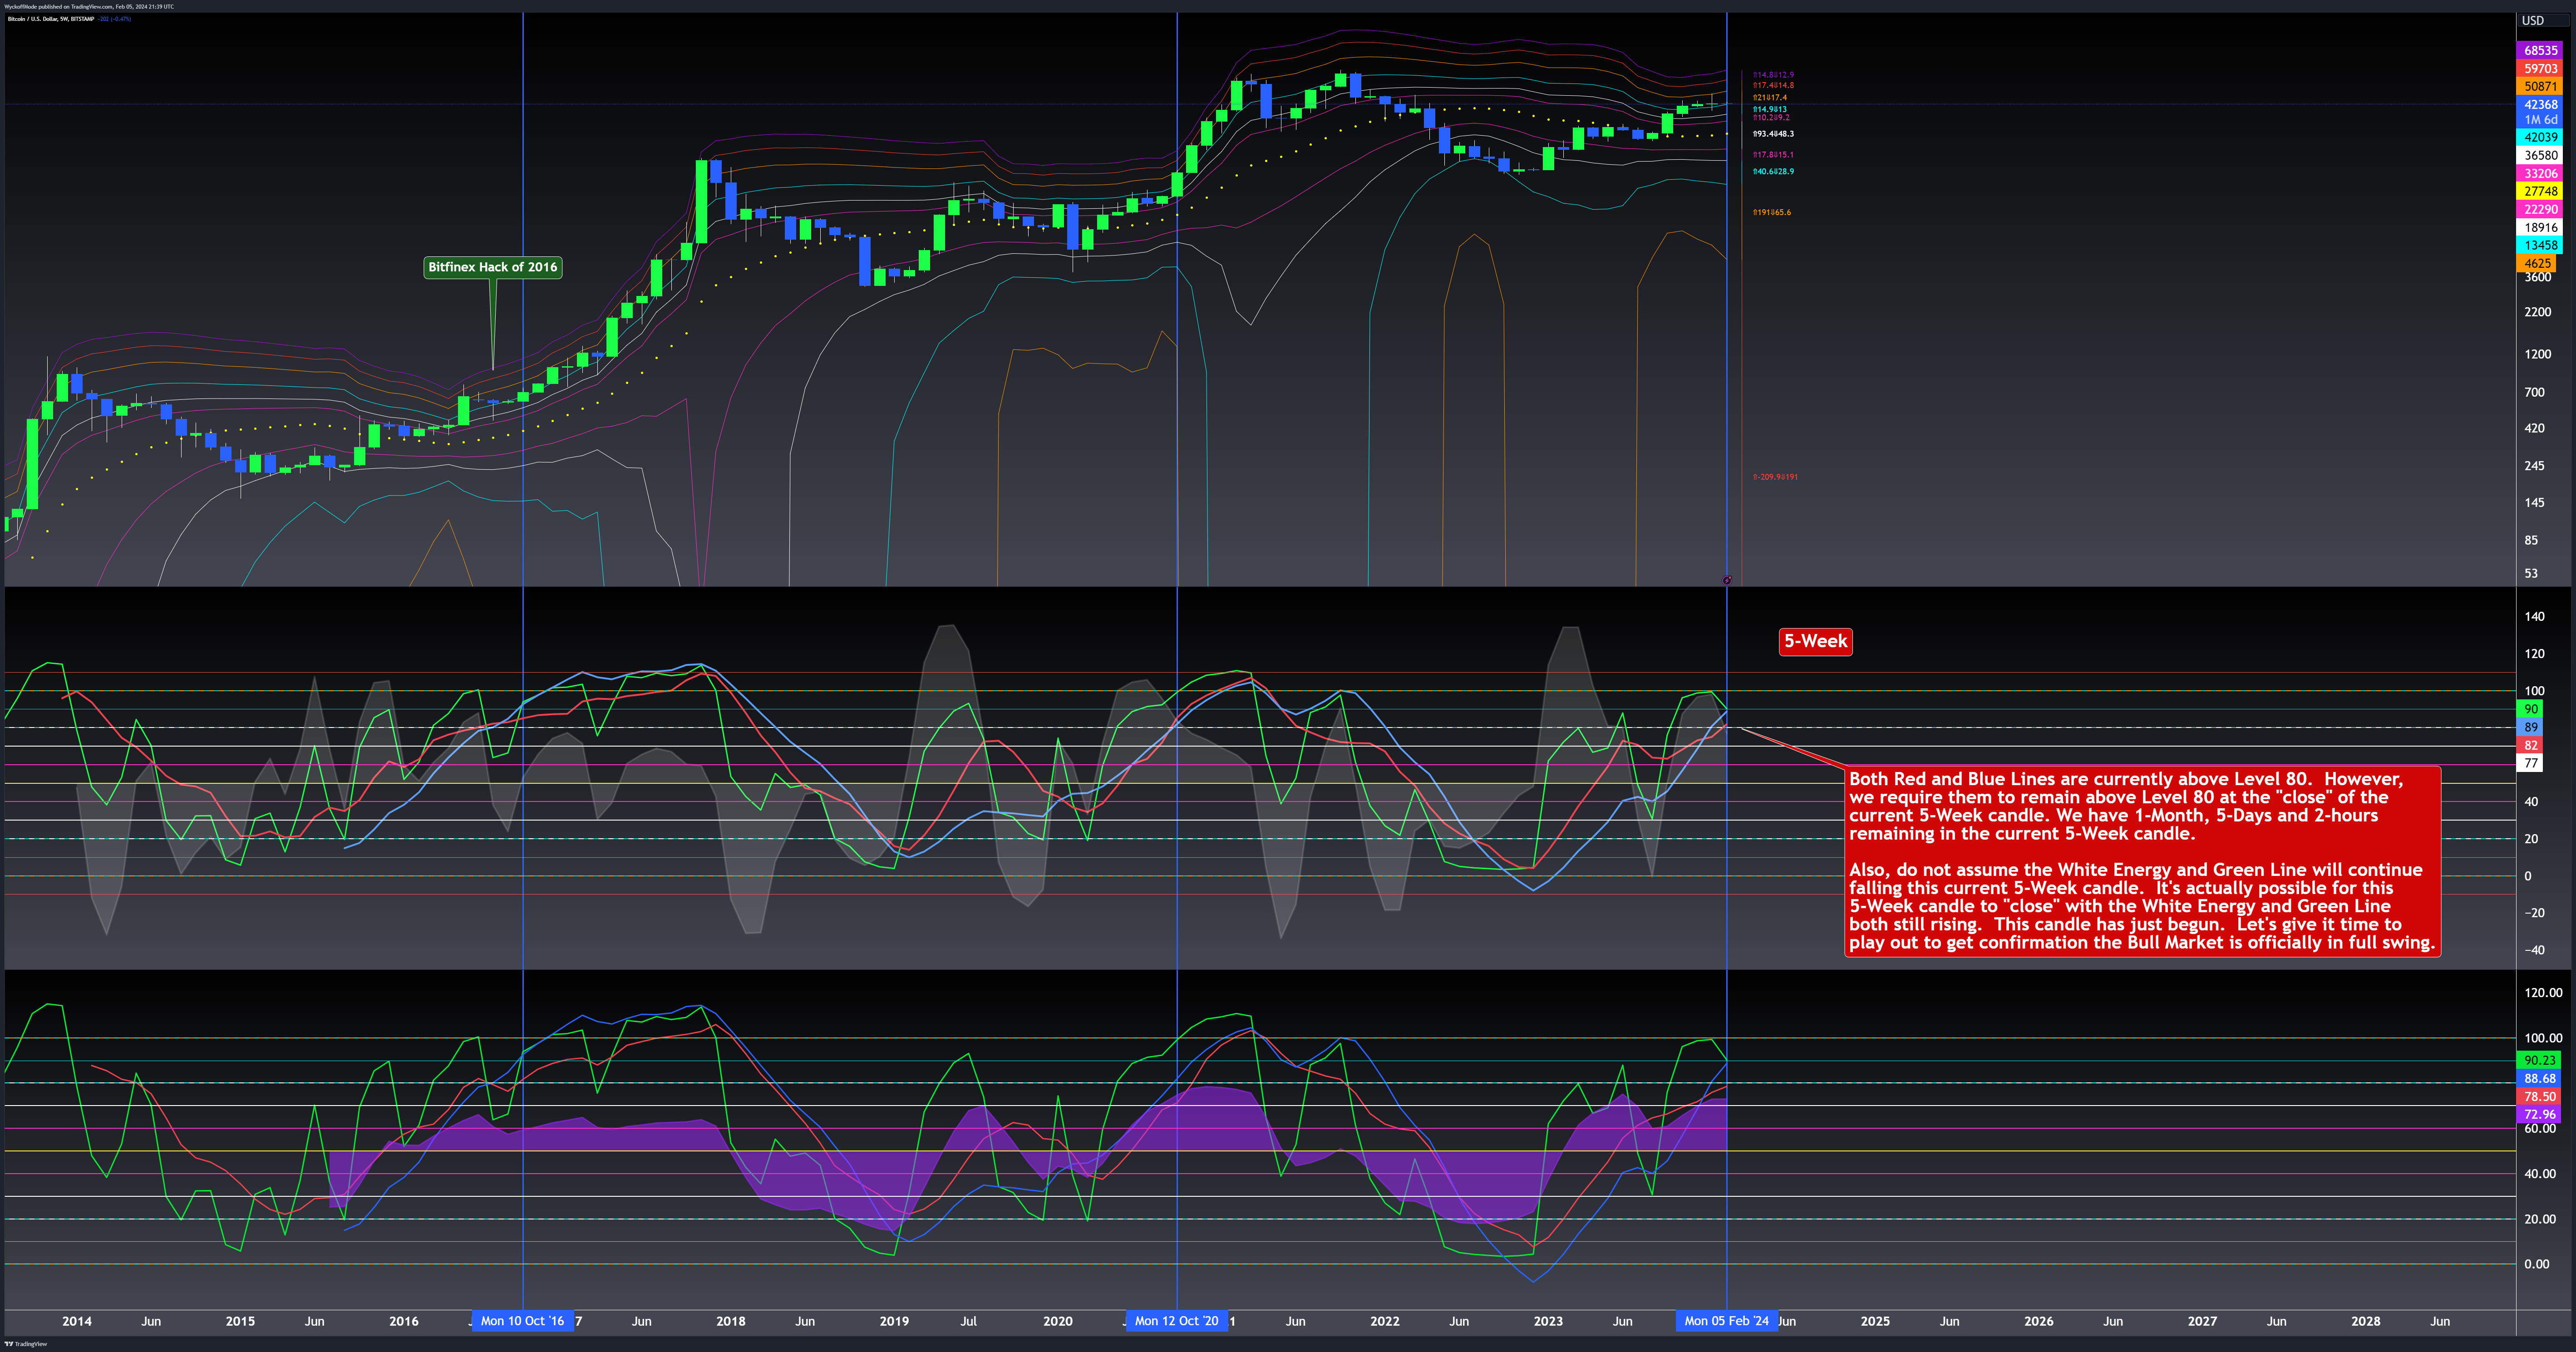The width and height of the screenshot is (2576, 1352).
Task: Click the orange ⇑191⇓65.6 band label
Action: 1772,213
